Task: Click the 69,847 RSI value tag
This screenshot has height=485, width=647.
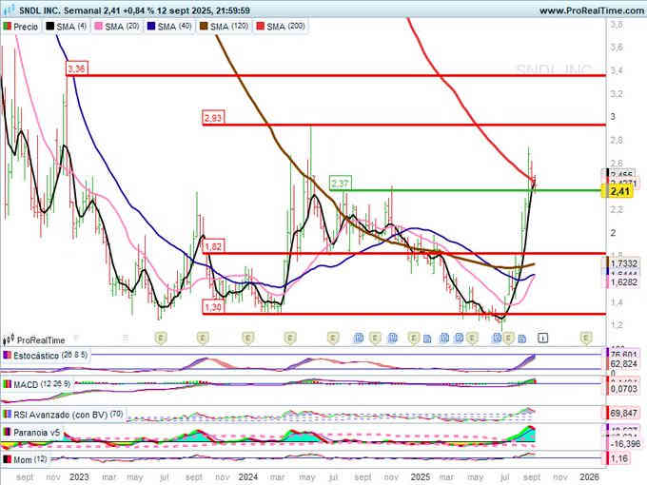Action: [x=623, y=413]
